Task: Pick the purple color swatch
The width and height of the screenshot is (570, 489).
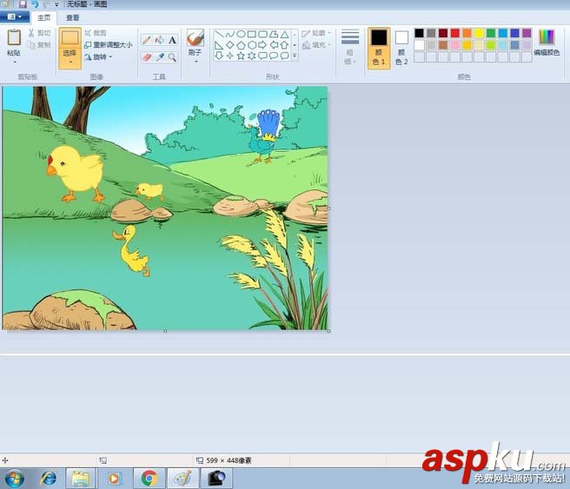Action: tap(527, 33)
